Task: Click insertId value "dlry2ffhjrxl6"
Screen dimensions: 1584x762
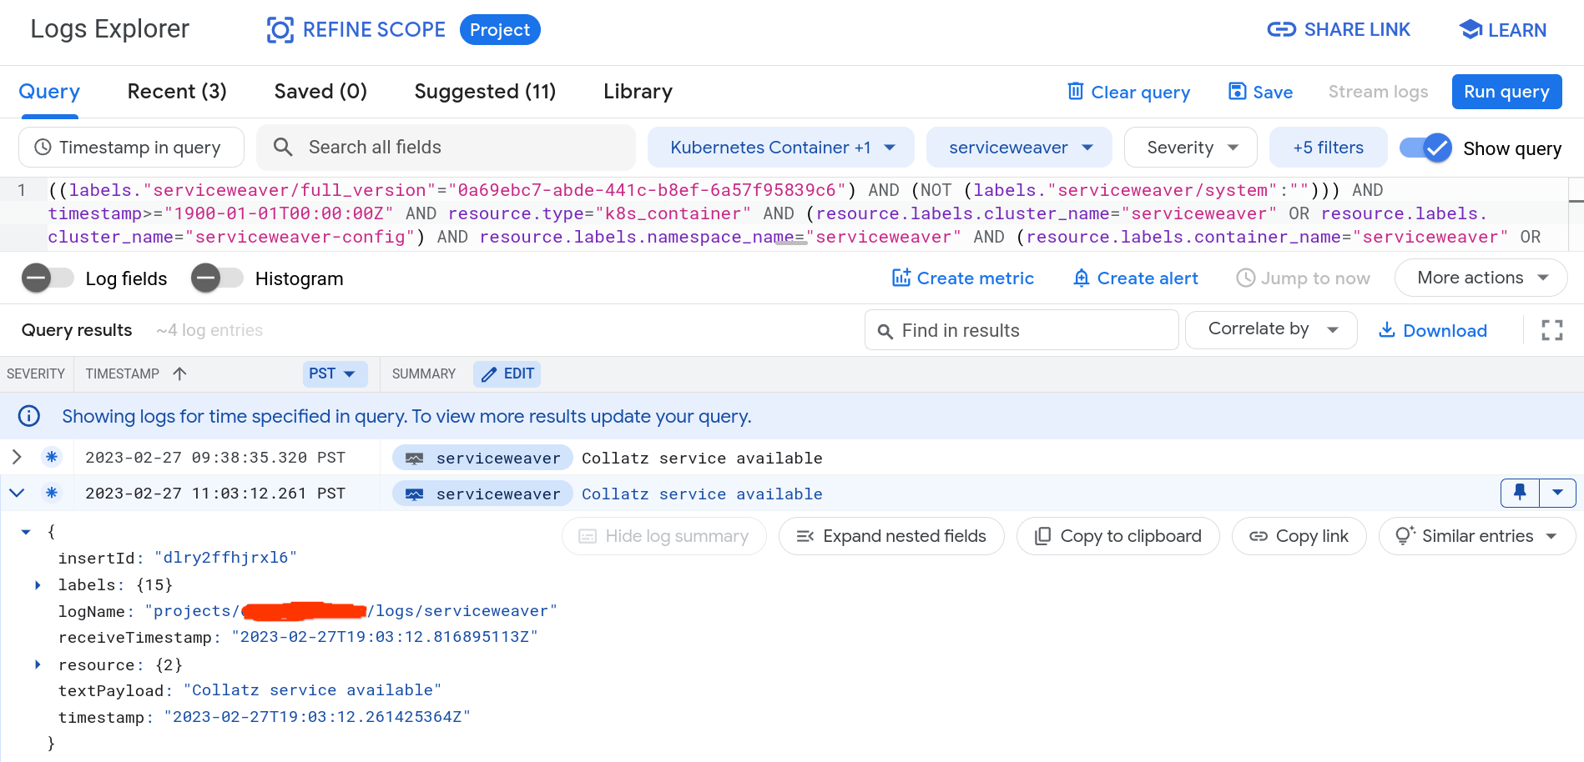Action: [225, 558]
